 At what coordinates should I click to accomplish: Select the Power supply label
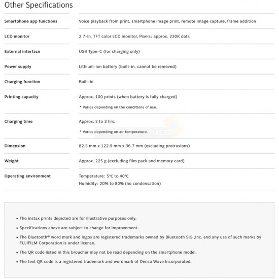18,67
